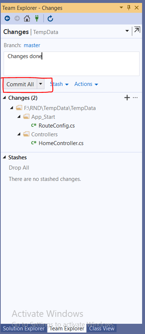This screenshot has width=145, height=334.
Task: Go to Team Explorer Home icon
Action: tap(27, 19)
